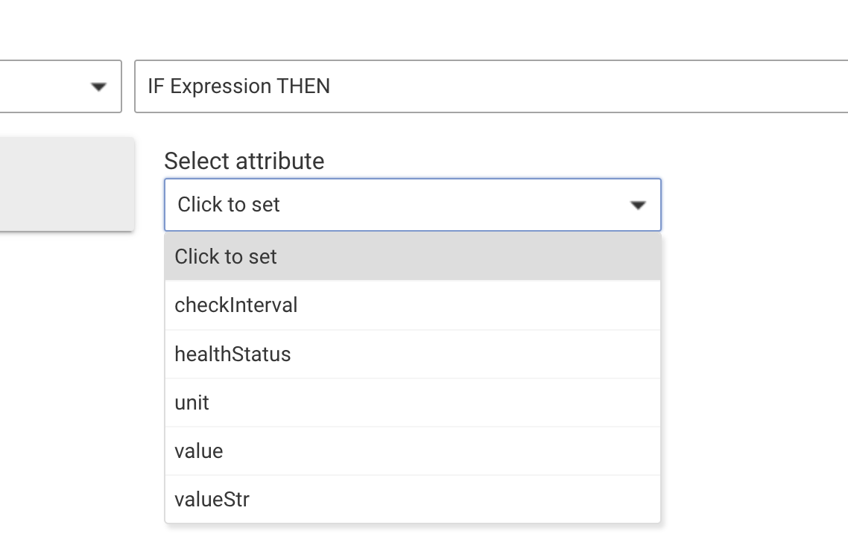Open the partially visible left combo box
Screen dimensions: 848x560
pos(60,86)
